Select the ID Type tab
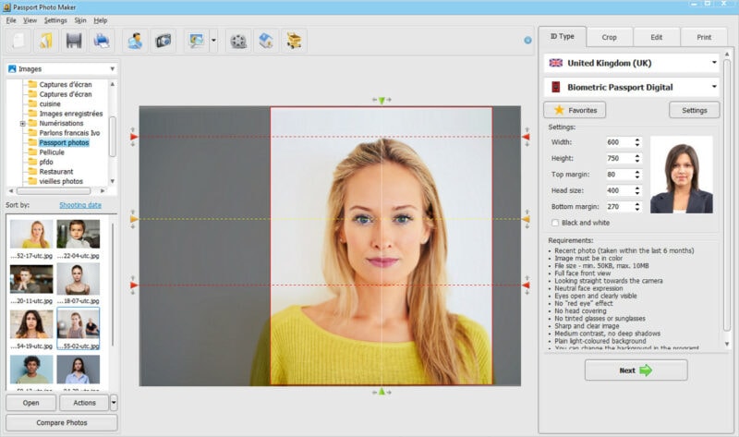Image resolution: width=739 pixels, height=437 pixels. point(563,36)
